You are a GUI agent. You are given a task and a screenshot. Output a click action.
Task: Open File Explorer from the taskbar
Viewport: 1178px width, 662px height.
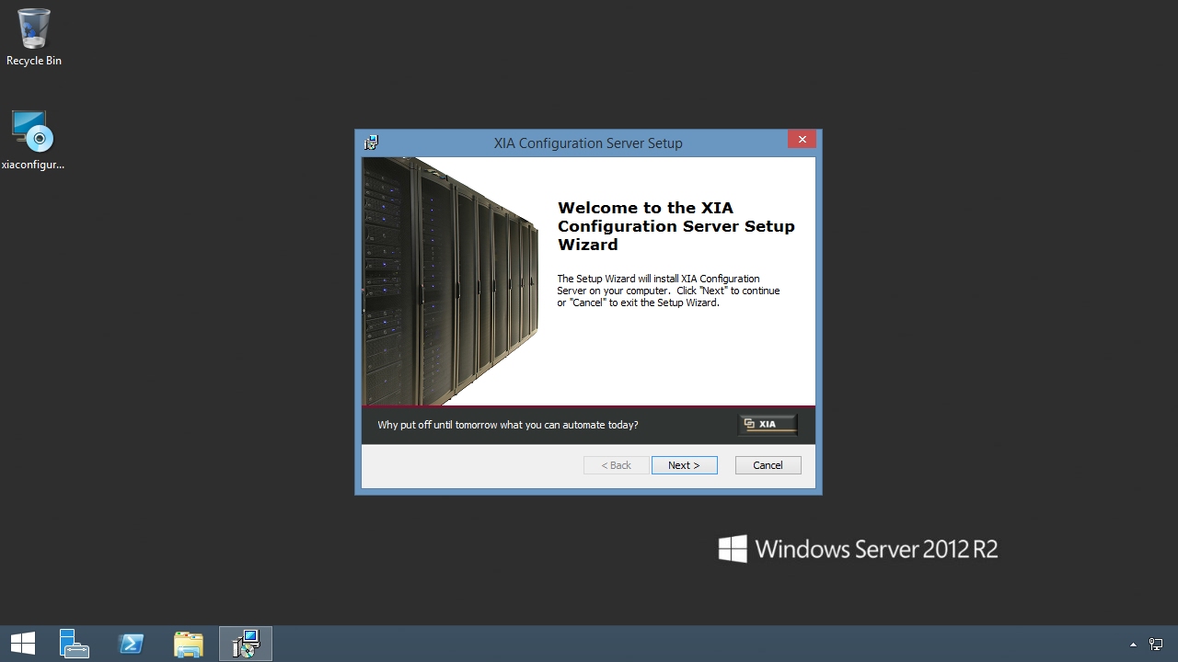click(188, 644)
